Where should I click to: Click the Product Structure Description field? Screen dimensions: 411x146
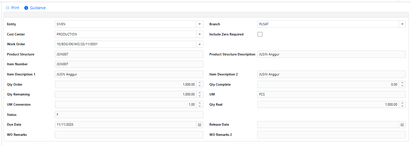point(331,54)
